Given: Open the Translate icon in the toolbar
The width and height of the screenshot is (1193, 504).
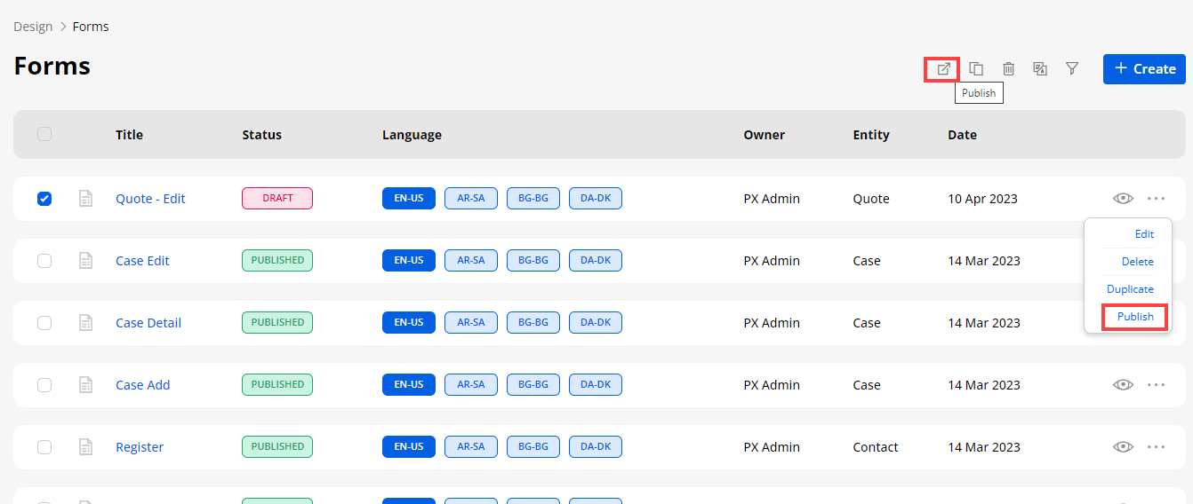Looking at the screenshot, I should click(1040, 69).
